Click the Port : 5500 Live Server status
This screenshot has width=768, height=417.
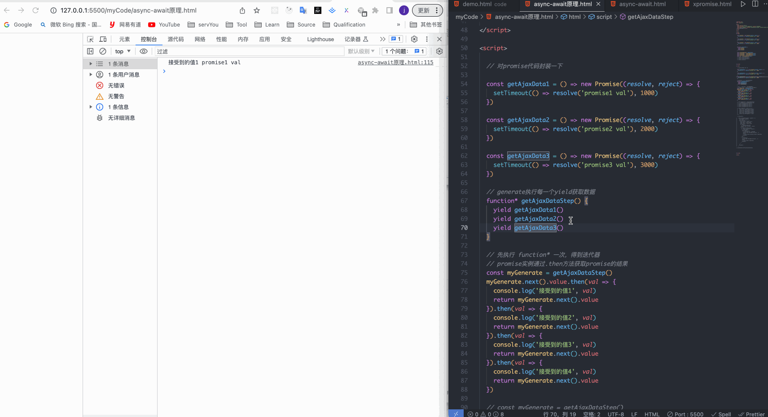685,414
